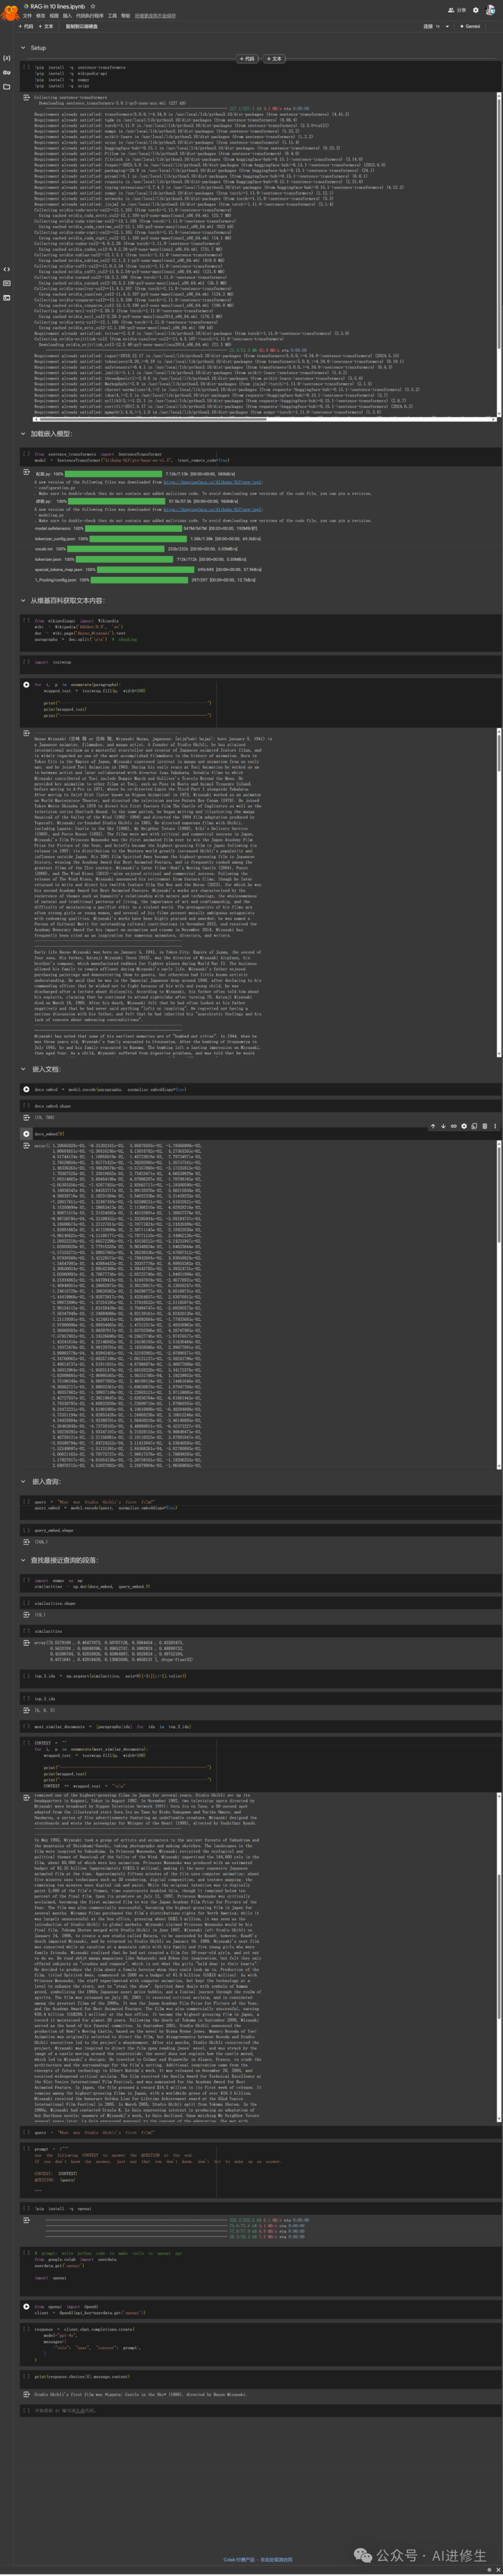Add a code cell from top toolbar
This screenshot has width=503, height=2576.
coord(26,26)
